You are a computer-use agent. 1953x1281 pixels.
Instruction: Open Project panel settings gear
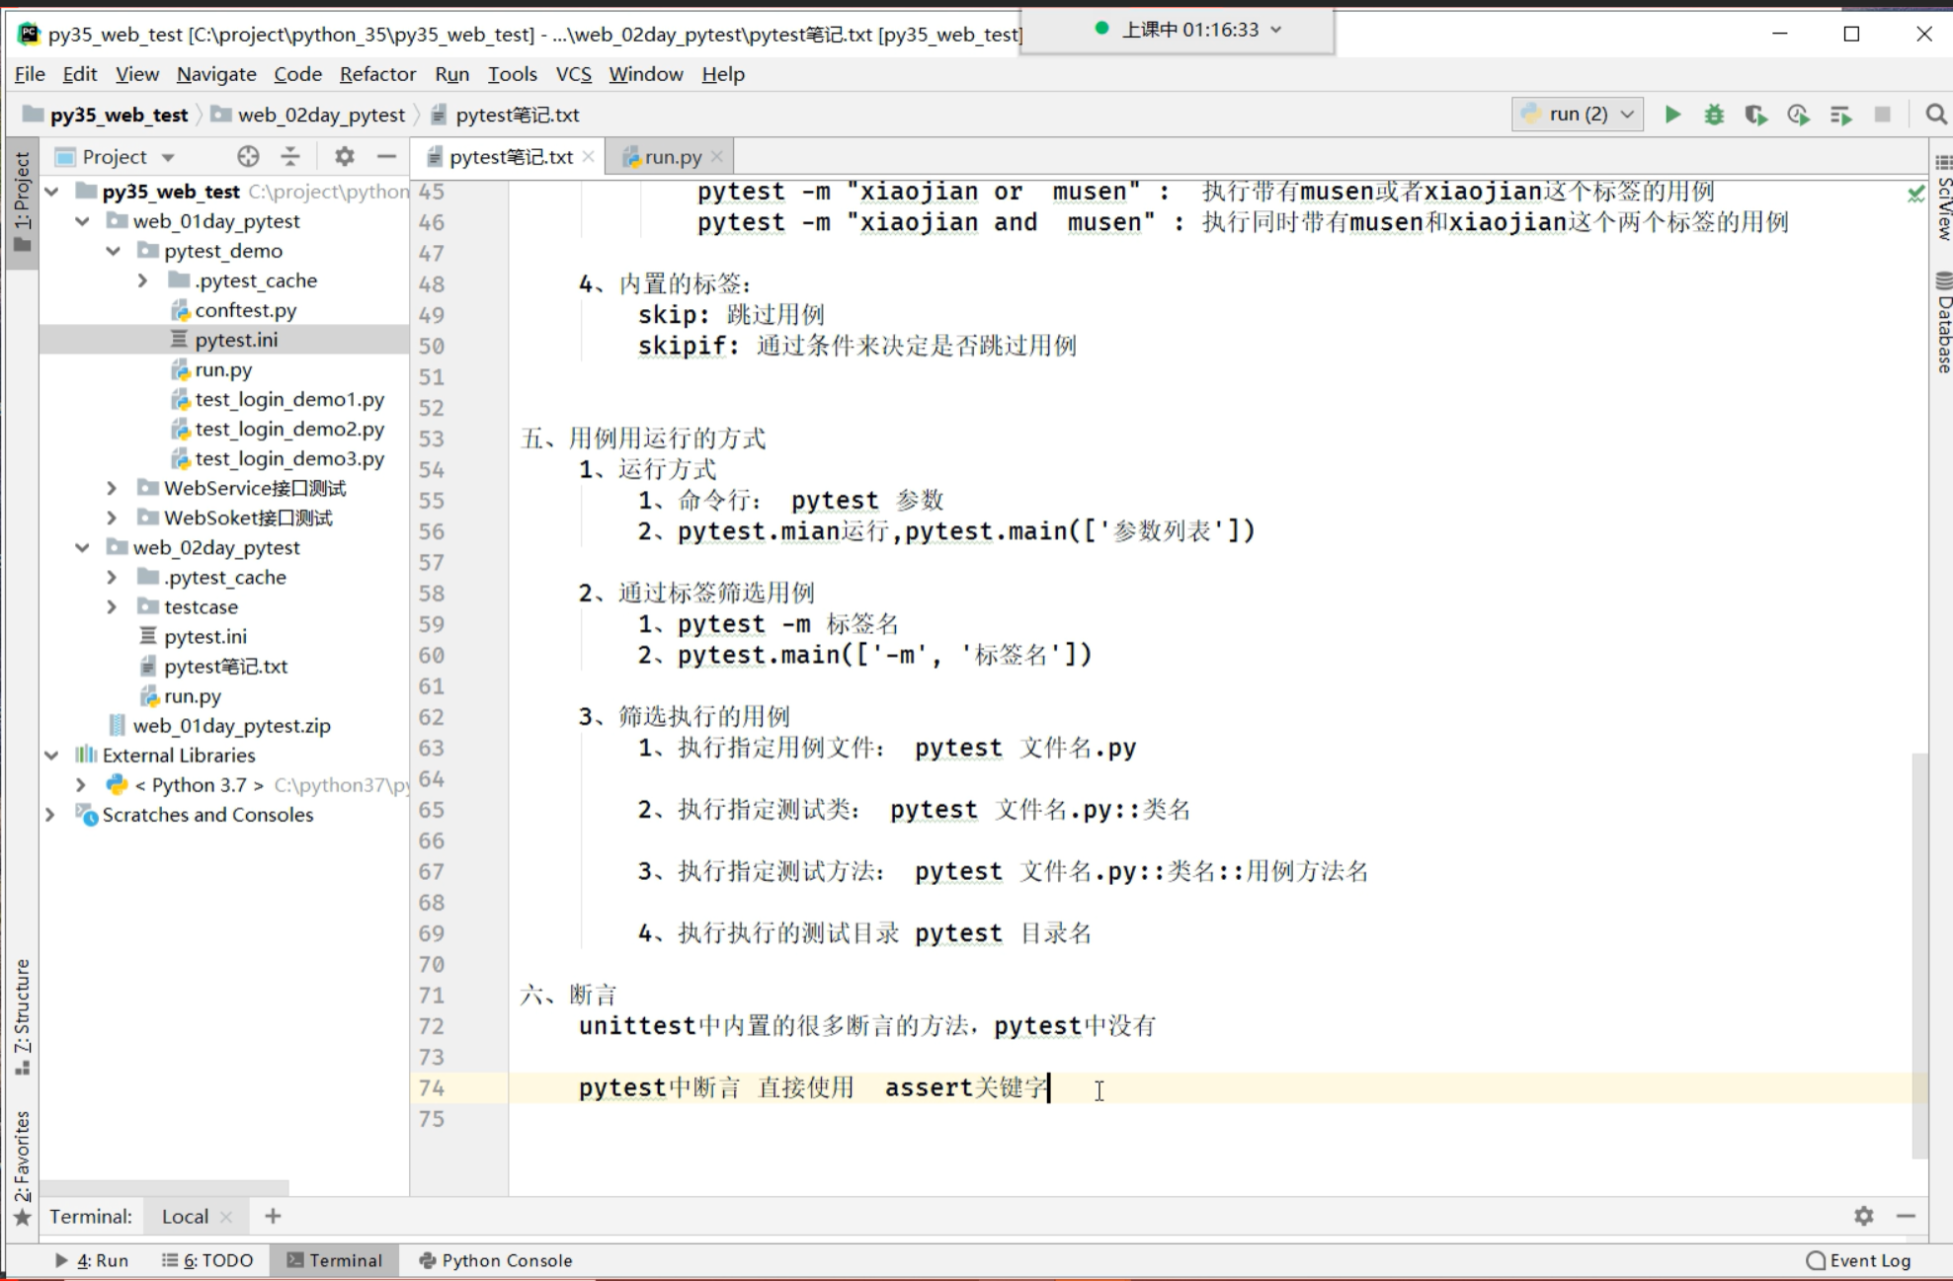point(344,156)
